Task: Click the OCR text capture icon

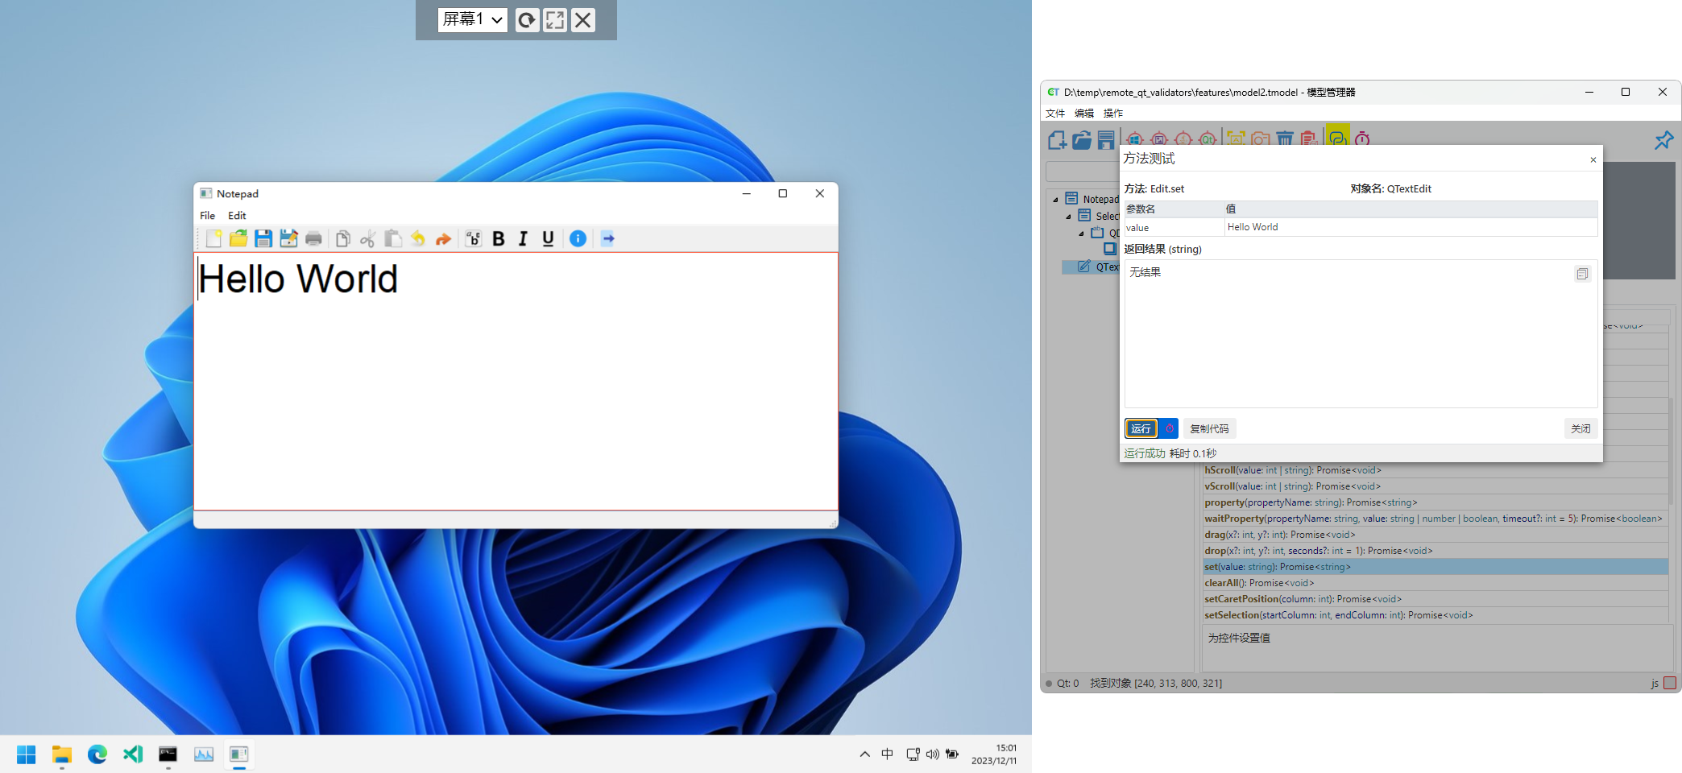Action: (1237, 139)
